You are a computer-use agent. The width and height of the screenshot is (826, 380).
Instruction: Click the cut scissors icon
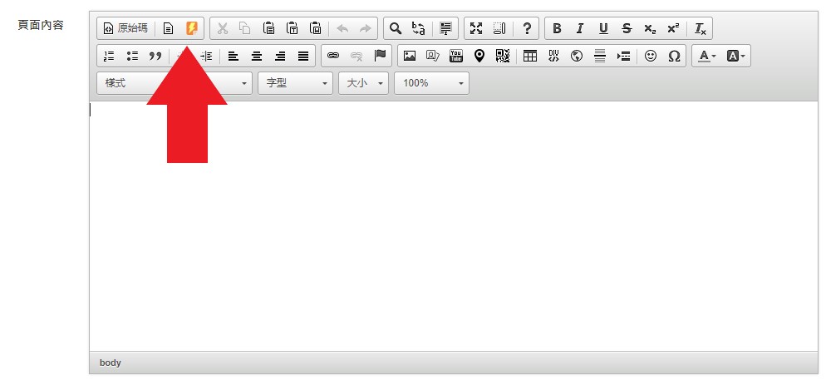223,28
